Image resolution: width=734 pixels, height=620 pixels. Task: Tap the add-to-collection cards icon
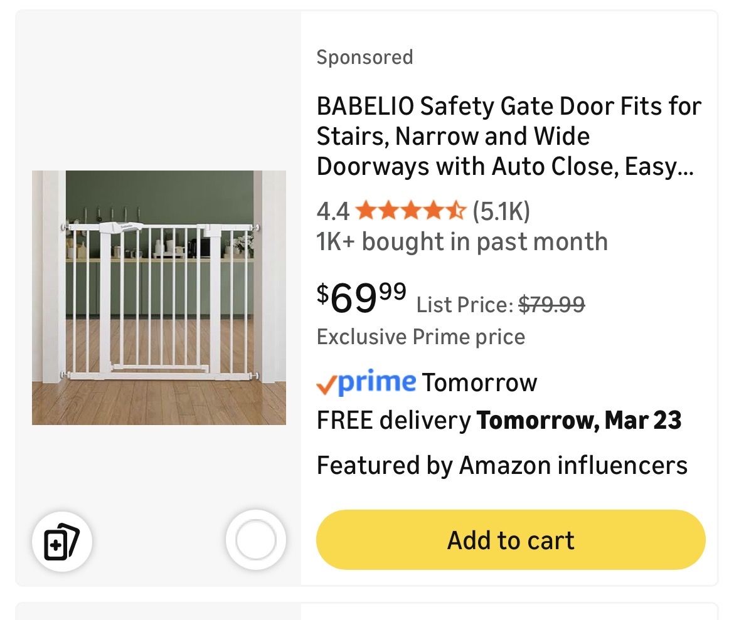[x=62, y=540]
